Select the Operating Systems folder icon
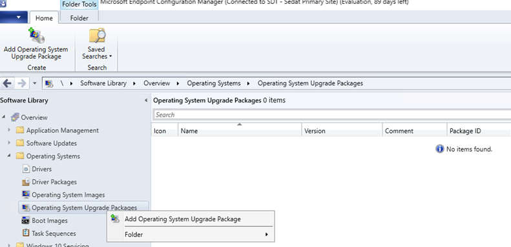Screen dimensions: 511x247 tap(20, 156)
